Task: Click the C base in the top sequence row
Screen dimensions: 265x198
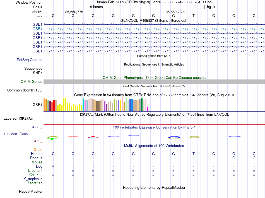Action: pyautogui.click(x=53, y=16)
